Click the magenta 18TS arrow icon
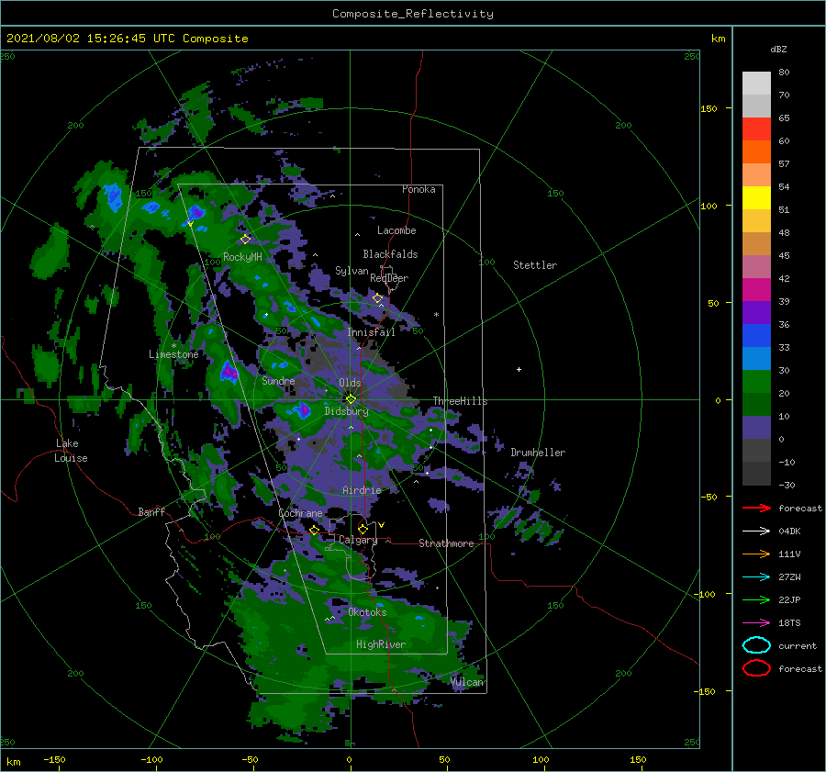826x772 pixels. (756, 623)
